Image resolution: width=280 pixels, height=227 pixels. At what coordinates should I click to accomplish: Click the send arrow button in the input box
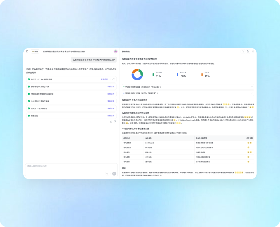pyautogui.click(x=114, y=173)
